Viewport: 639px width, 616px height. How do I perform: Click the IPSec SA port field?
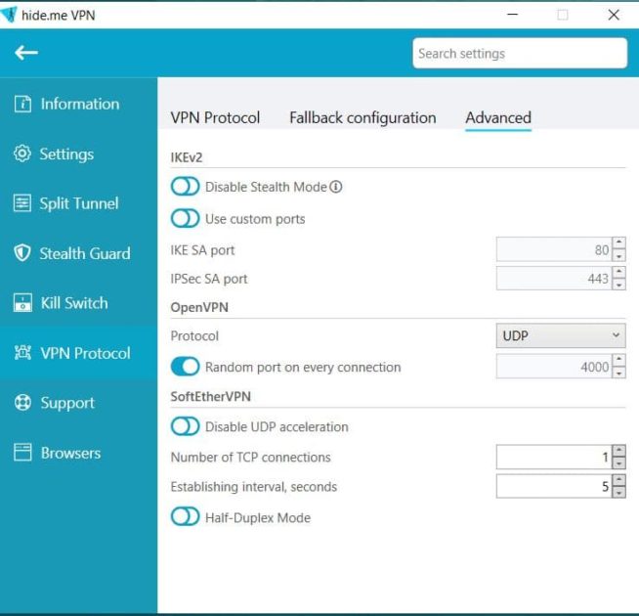coord(554,279)
